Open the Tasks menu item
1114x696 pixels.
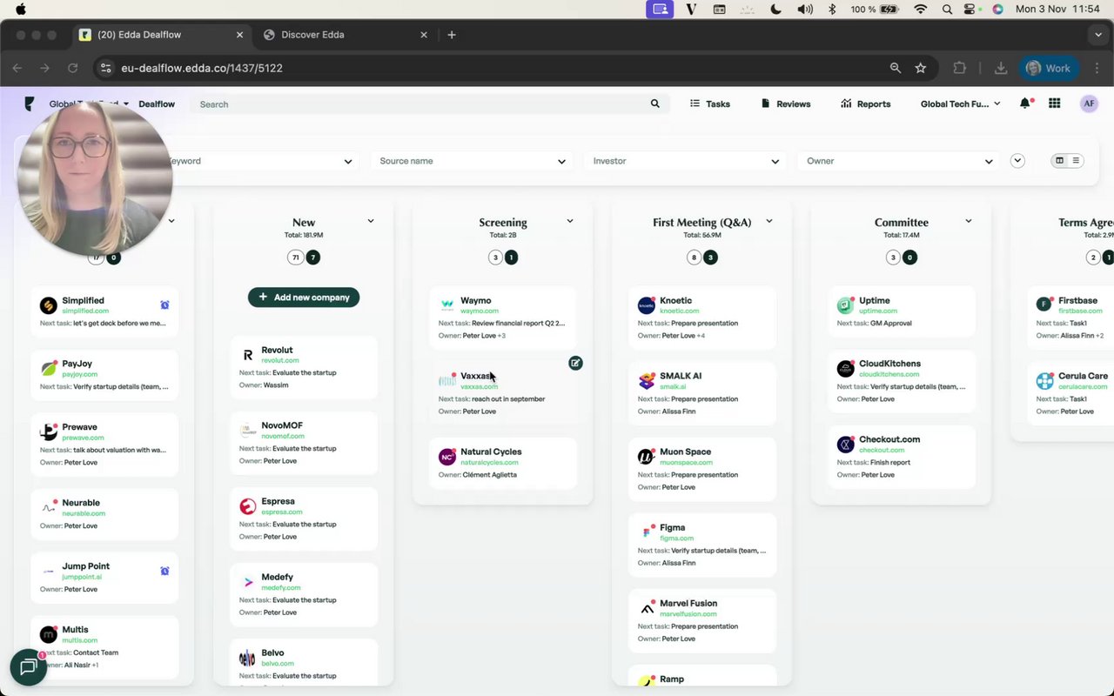710,104
